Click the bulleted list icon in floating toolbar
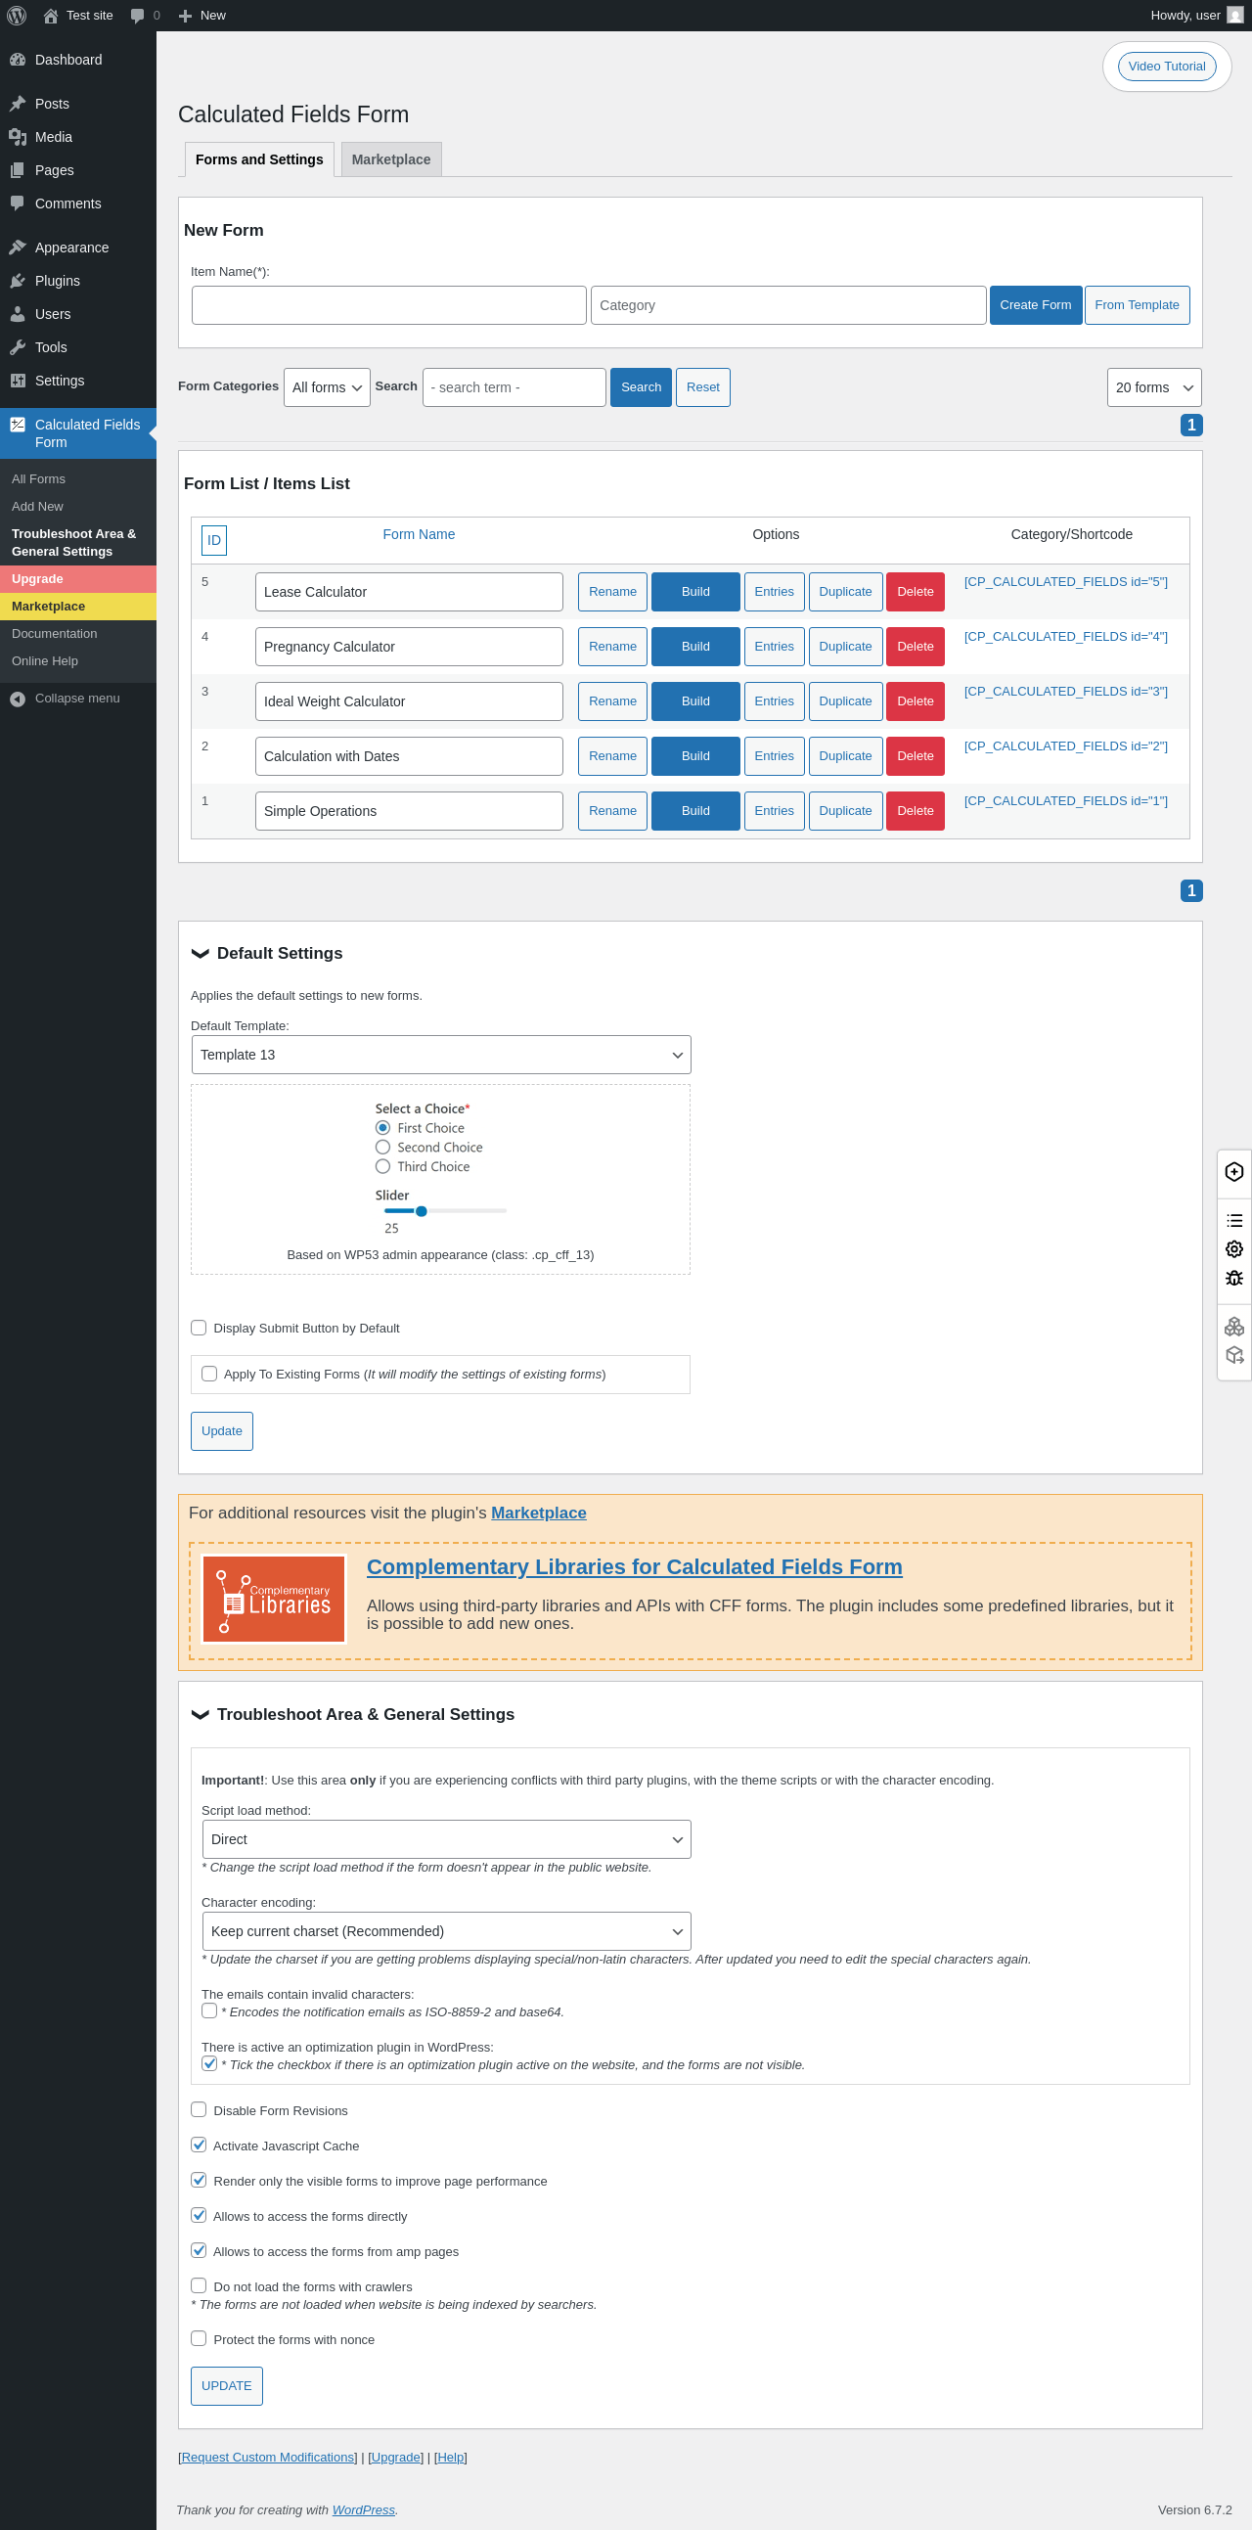This screenshot has height=2530, width=1252. pyautogui.click(x=1234, y=1221)
